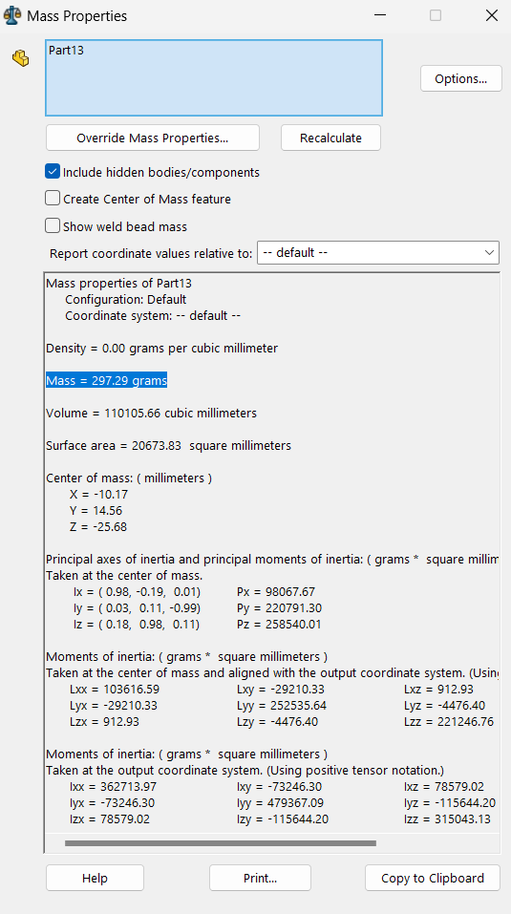The height and width of the screenshot is (914, 511).
Task: Click the Surface area = 20673.83 line
Action: coord(168,446)
